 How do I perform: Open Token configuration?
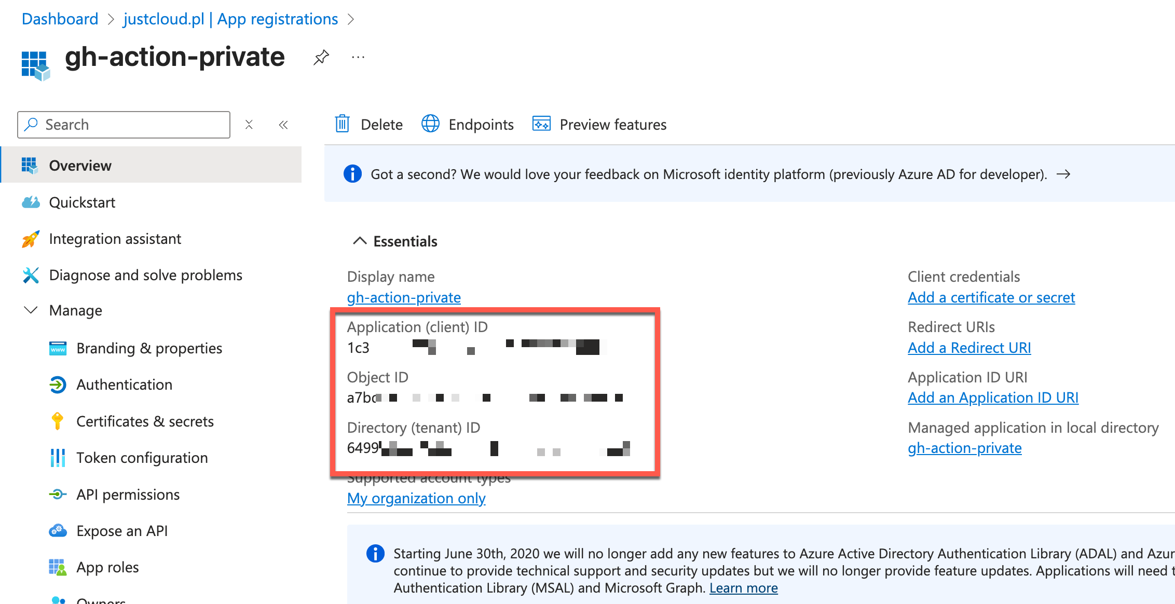(142, 458)
